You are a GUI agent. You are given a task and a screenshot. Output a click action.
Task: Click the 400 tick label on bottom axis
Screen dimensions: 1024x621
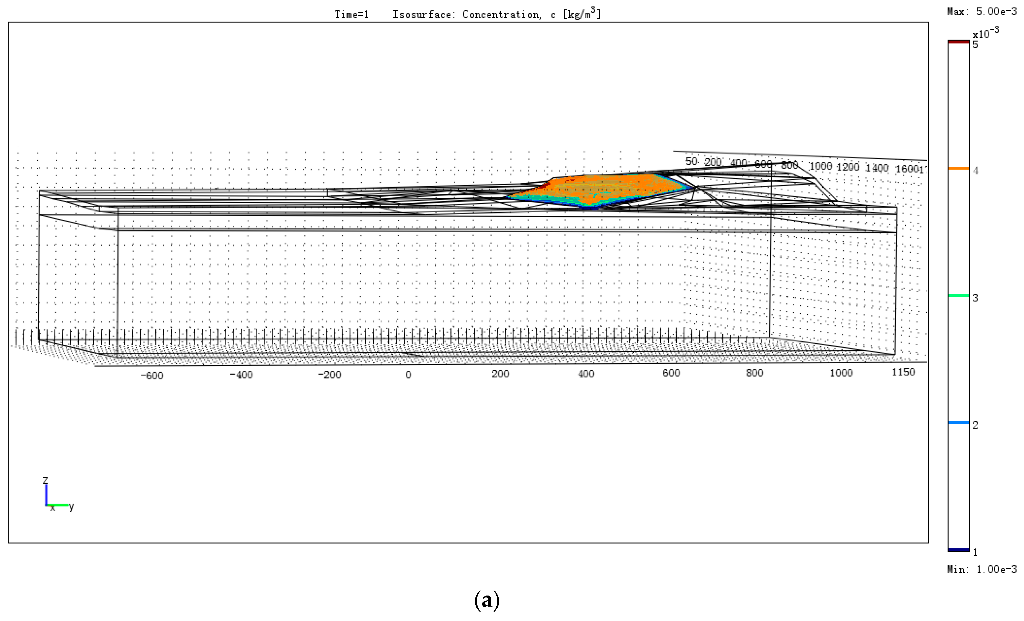[586, 374]
